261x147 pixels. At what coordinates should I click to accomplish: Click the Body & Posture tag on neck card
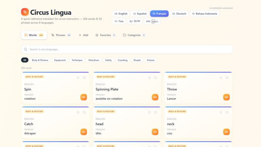pyautogui.click(x=177, y=111)
